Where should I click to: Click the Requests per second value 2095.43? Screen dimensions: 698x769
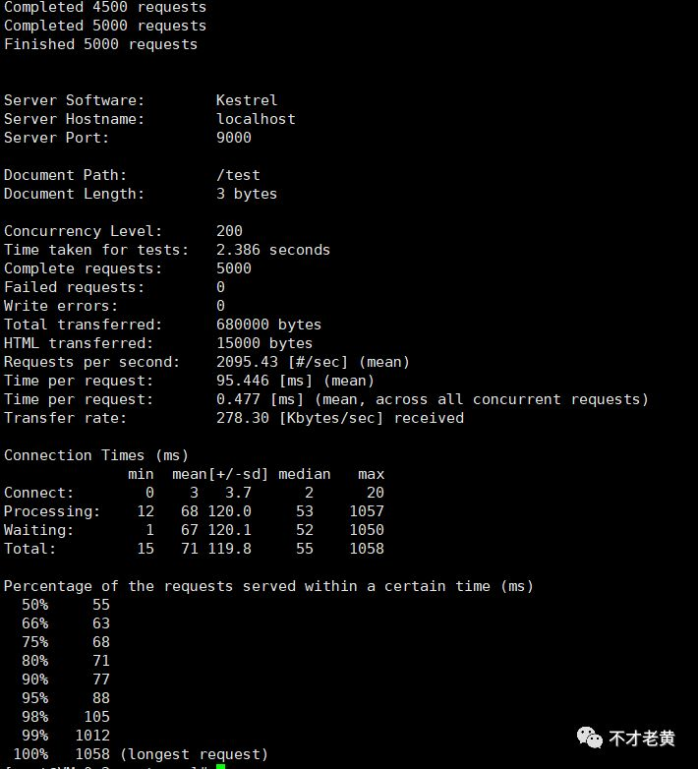247,362
